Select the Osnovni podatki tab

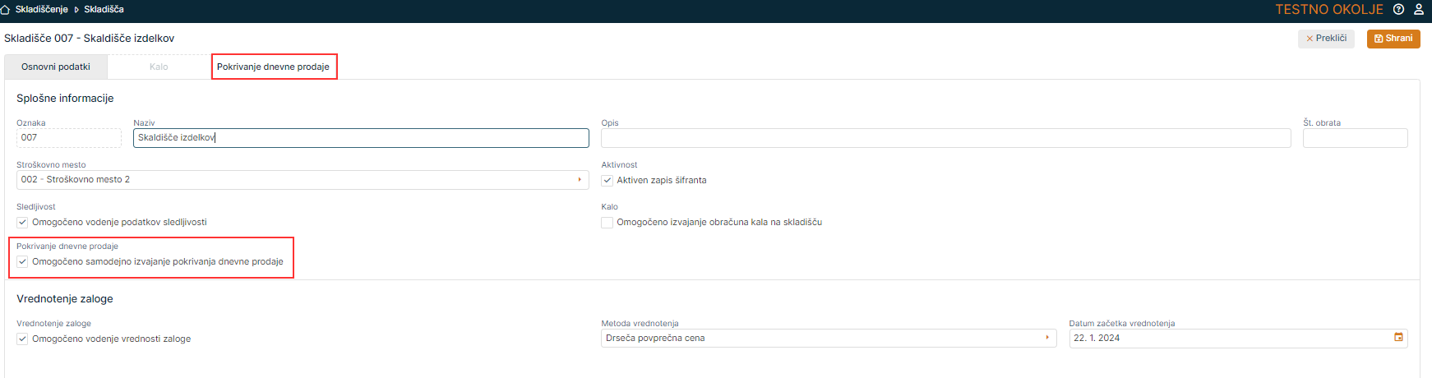click(x=56, y=67)
